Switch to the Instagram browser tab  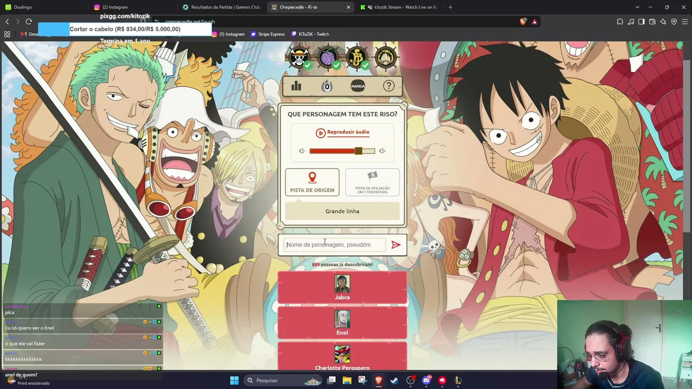[134, 7]
